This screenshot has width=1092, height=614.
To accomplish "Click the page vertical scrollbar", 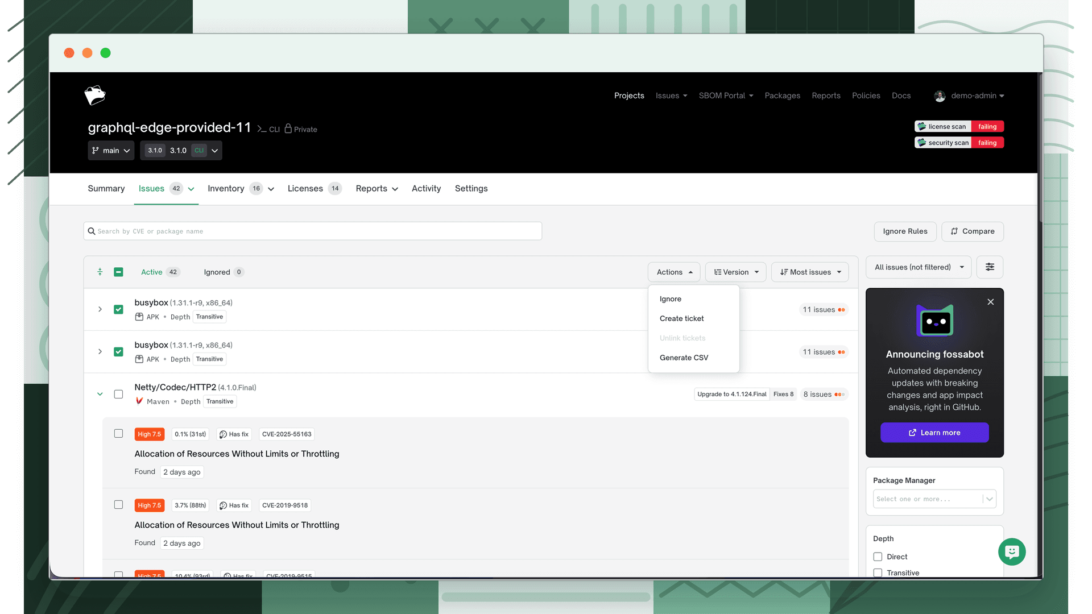I will [x=1040, y=148].
